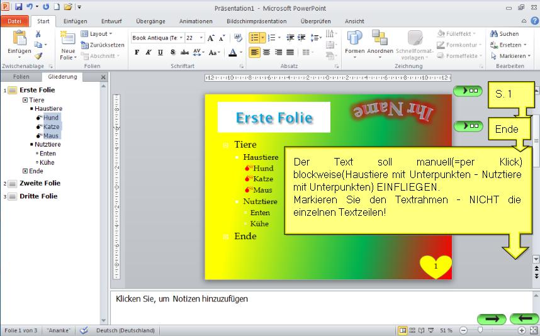Toggle underline text formatting
Viewport: 540px width, 336px height.
(x=160, y=53)
